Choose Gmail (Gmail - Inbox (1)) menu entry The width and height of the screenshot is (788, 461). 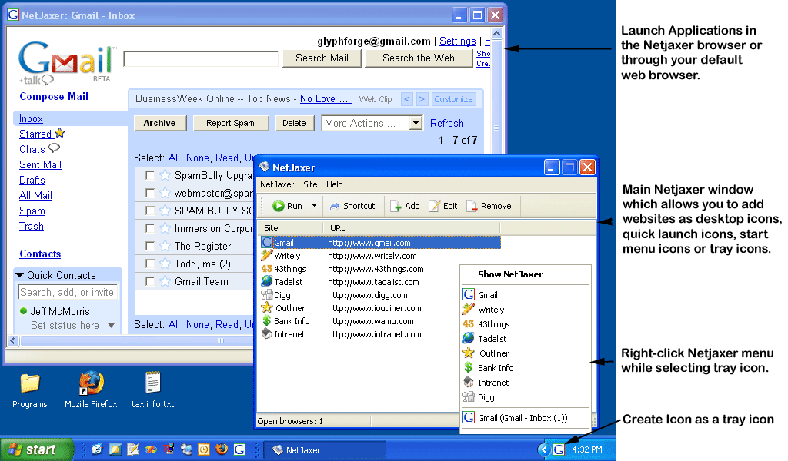coord(526,418)
